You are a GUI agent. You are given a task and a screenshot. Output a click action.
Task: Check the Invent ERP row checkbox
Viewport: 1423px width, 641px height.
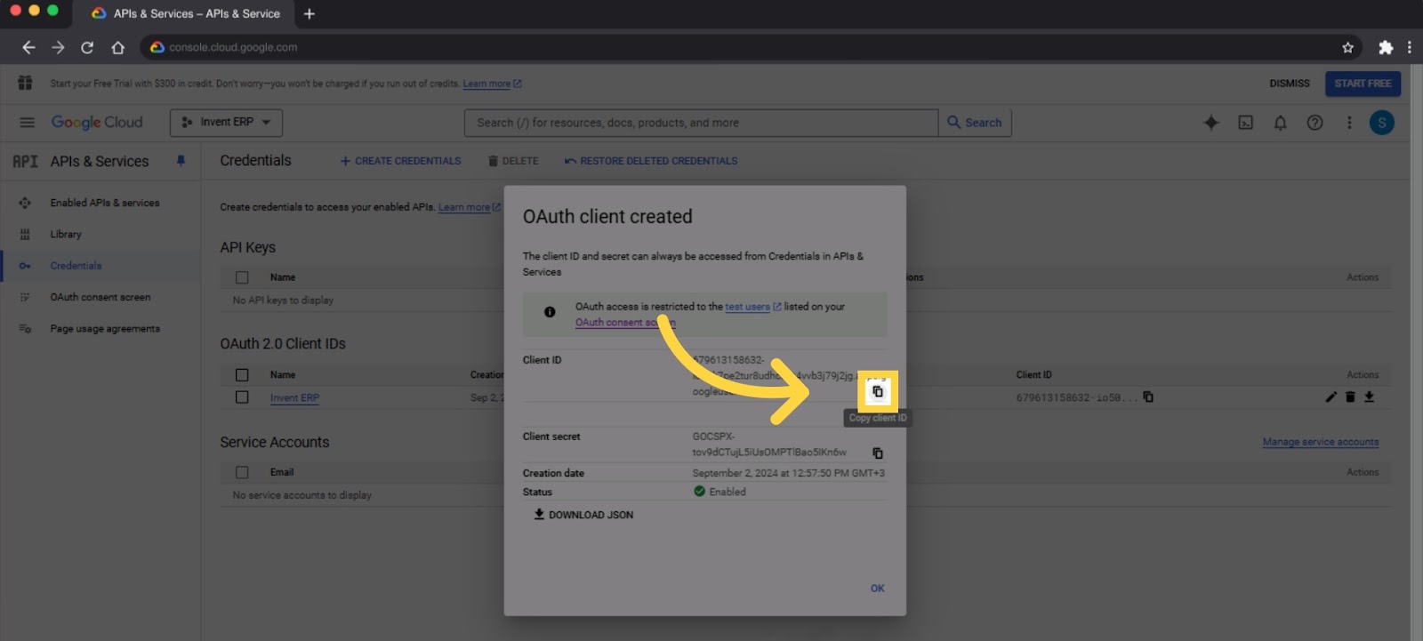pos(242,397)
